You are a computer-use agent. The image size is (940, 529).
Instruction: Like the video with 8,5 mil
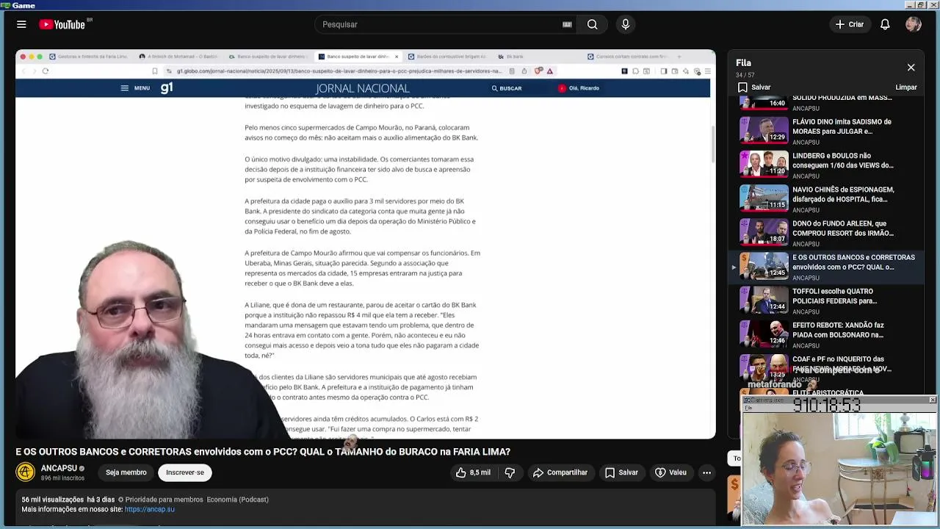tap(473, 472)
